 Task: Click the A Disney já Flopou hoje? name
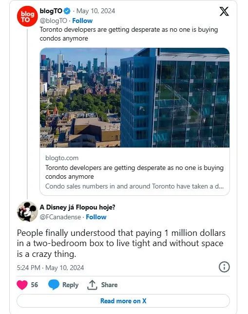coord(77,207)
